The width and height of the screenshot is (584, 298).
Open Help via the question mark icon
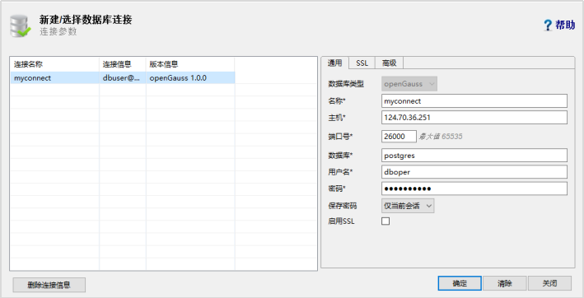tap(548, 26)
